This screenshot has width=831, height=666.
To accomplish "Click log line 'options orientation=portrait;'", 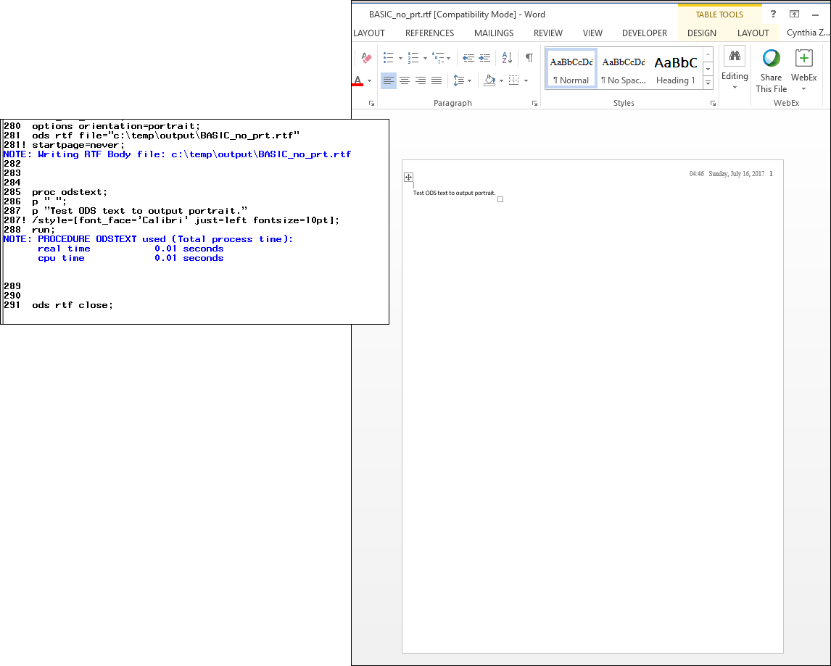I will pos(116,126).
